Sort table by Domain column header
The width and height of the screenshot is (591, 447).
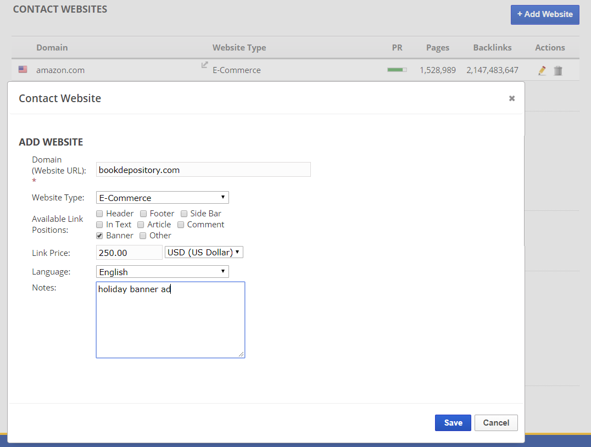tap(52, 48)
